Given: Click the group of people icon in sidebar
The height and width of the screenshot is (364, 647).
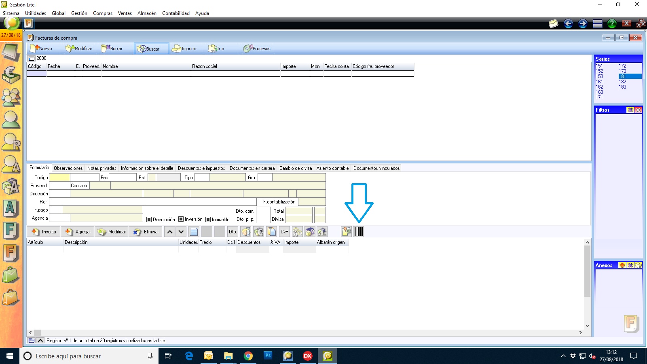Looking at the screenshot, I should [11, 97].
